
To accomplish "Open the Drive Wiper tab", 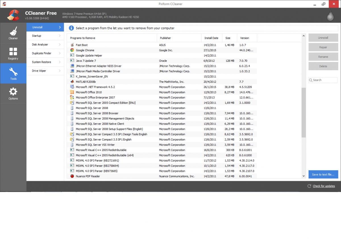I will [45, 71].
